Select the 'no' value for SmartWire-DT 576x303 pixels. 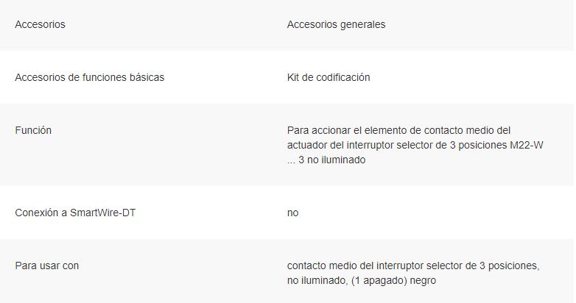point(292,213)
